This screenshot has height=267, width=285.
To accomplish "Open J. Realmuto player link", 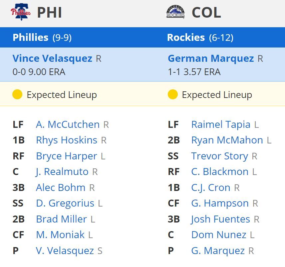I will 62,172.
